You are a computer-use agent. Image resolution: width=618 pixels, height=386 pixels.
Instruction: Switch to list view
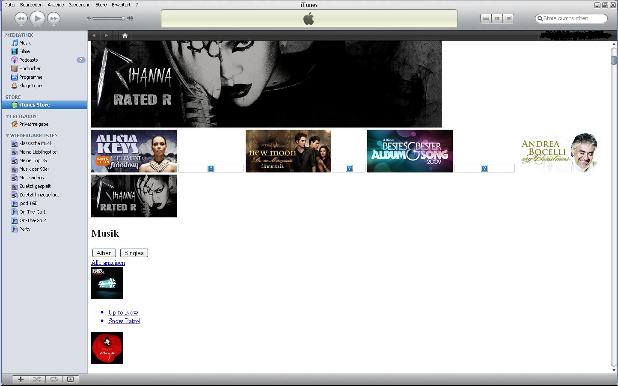(486, 18)
